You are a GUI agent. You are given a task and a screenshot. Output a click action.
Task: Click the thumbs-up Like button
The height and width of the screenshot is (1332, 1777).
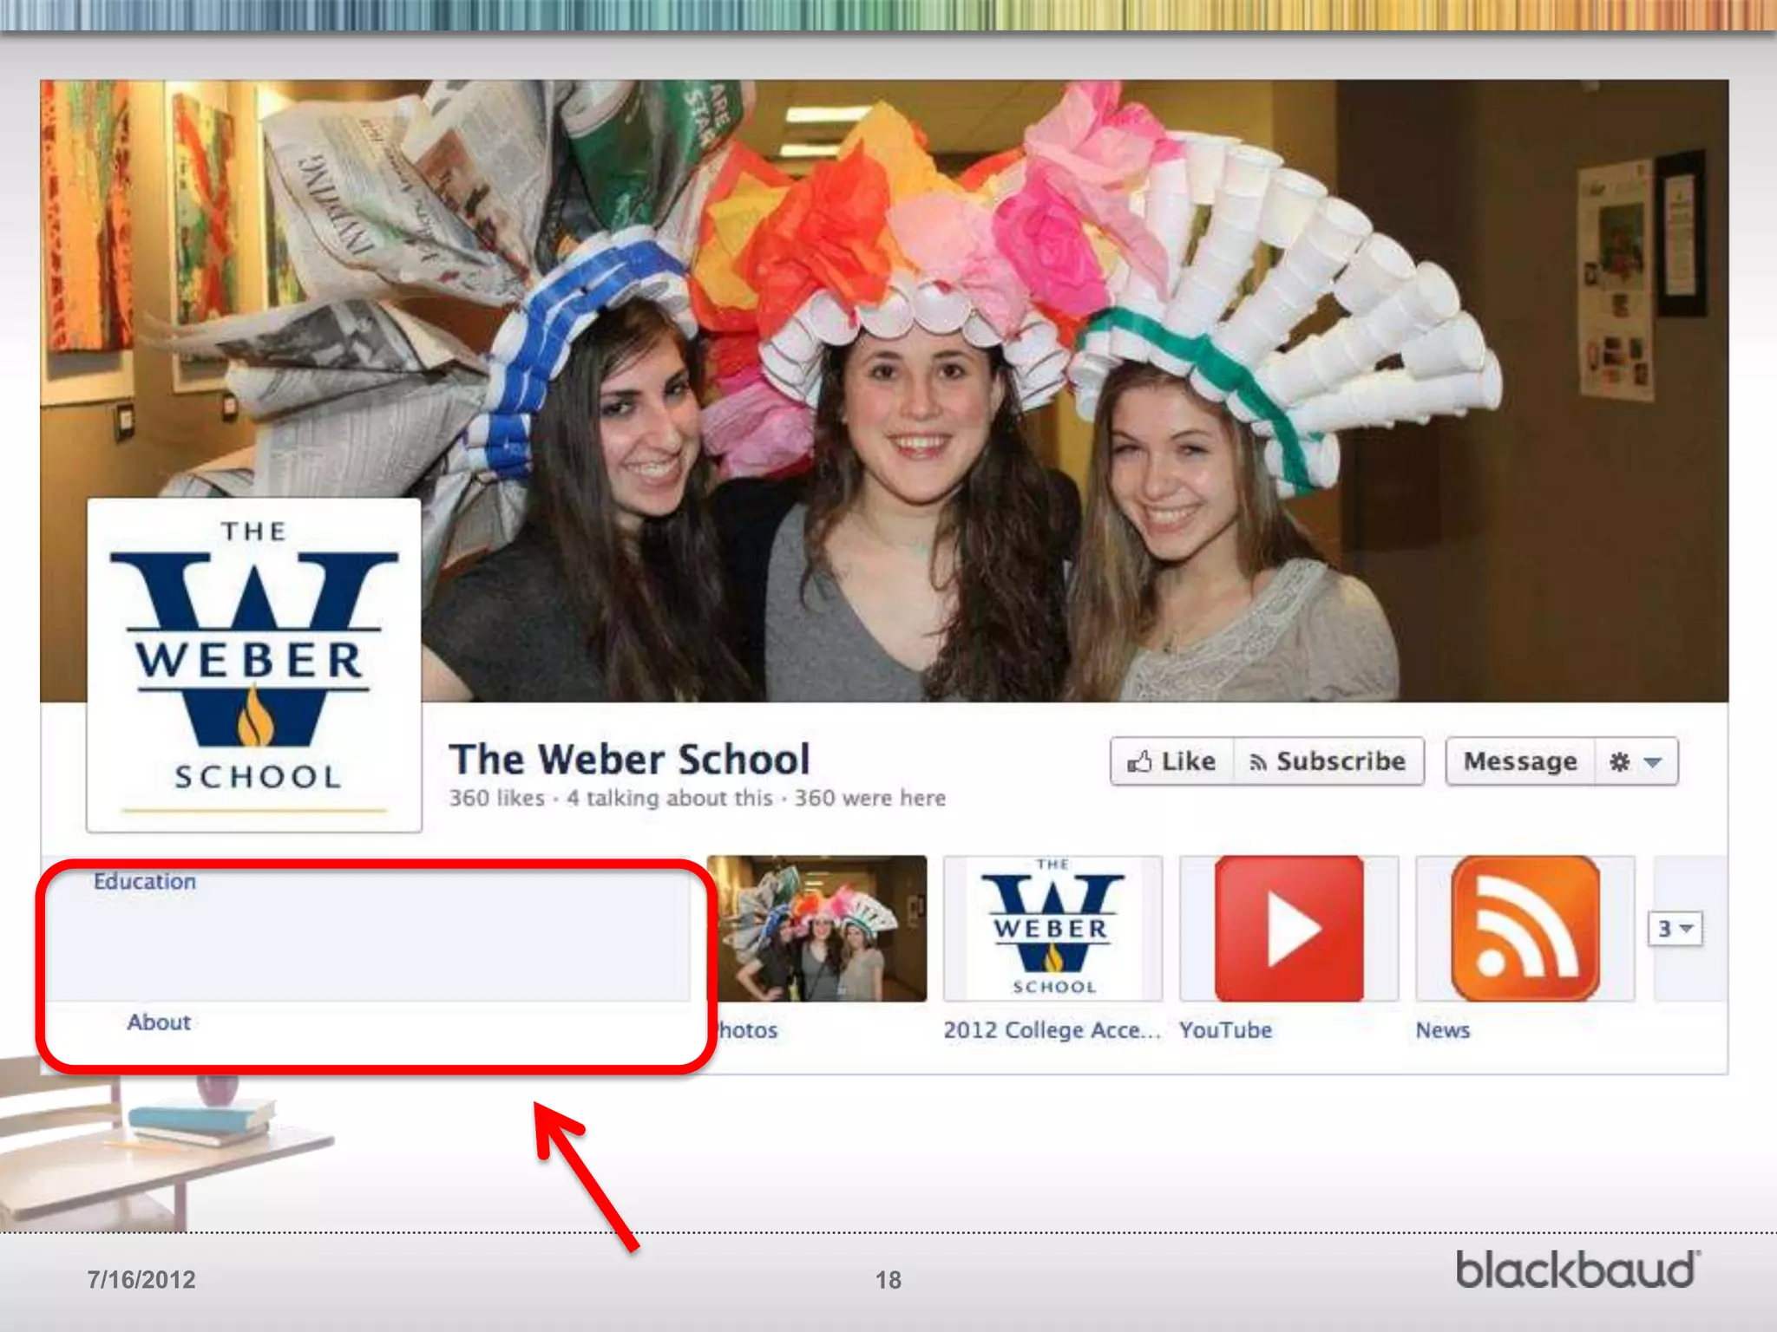click(1171, 761)
